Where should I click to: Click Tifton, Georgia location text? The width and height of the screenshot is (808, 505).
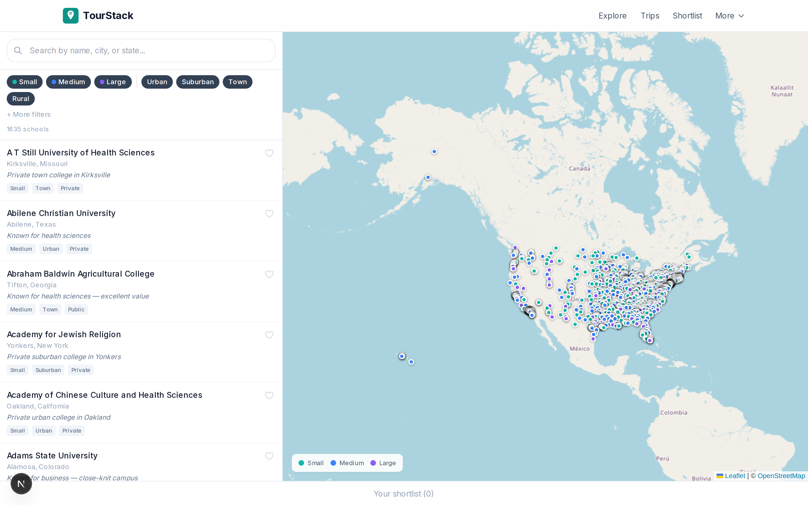[32, 285]
